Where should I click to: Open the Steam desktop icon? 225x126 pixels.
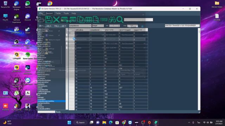28,30
